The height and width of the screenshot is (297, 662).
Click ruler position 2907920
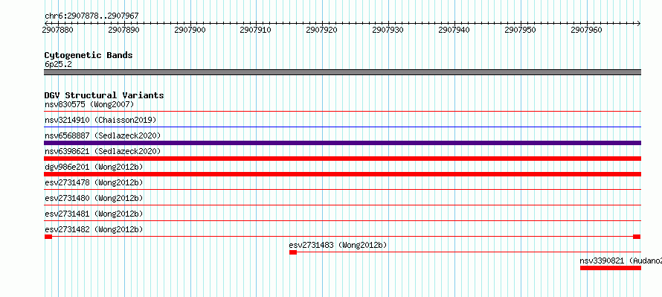(322, 30)
